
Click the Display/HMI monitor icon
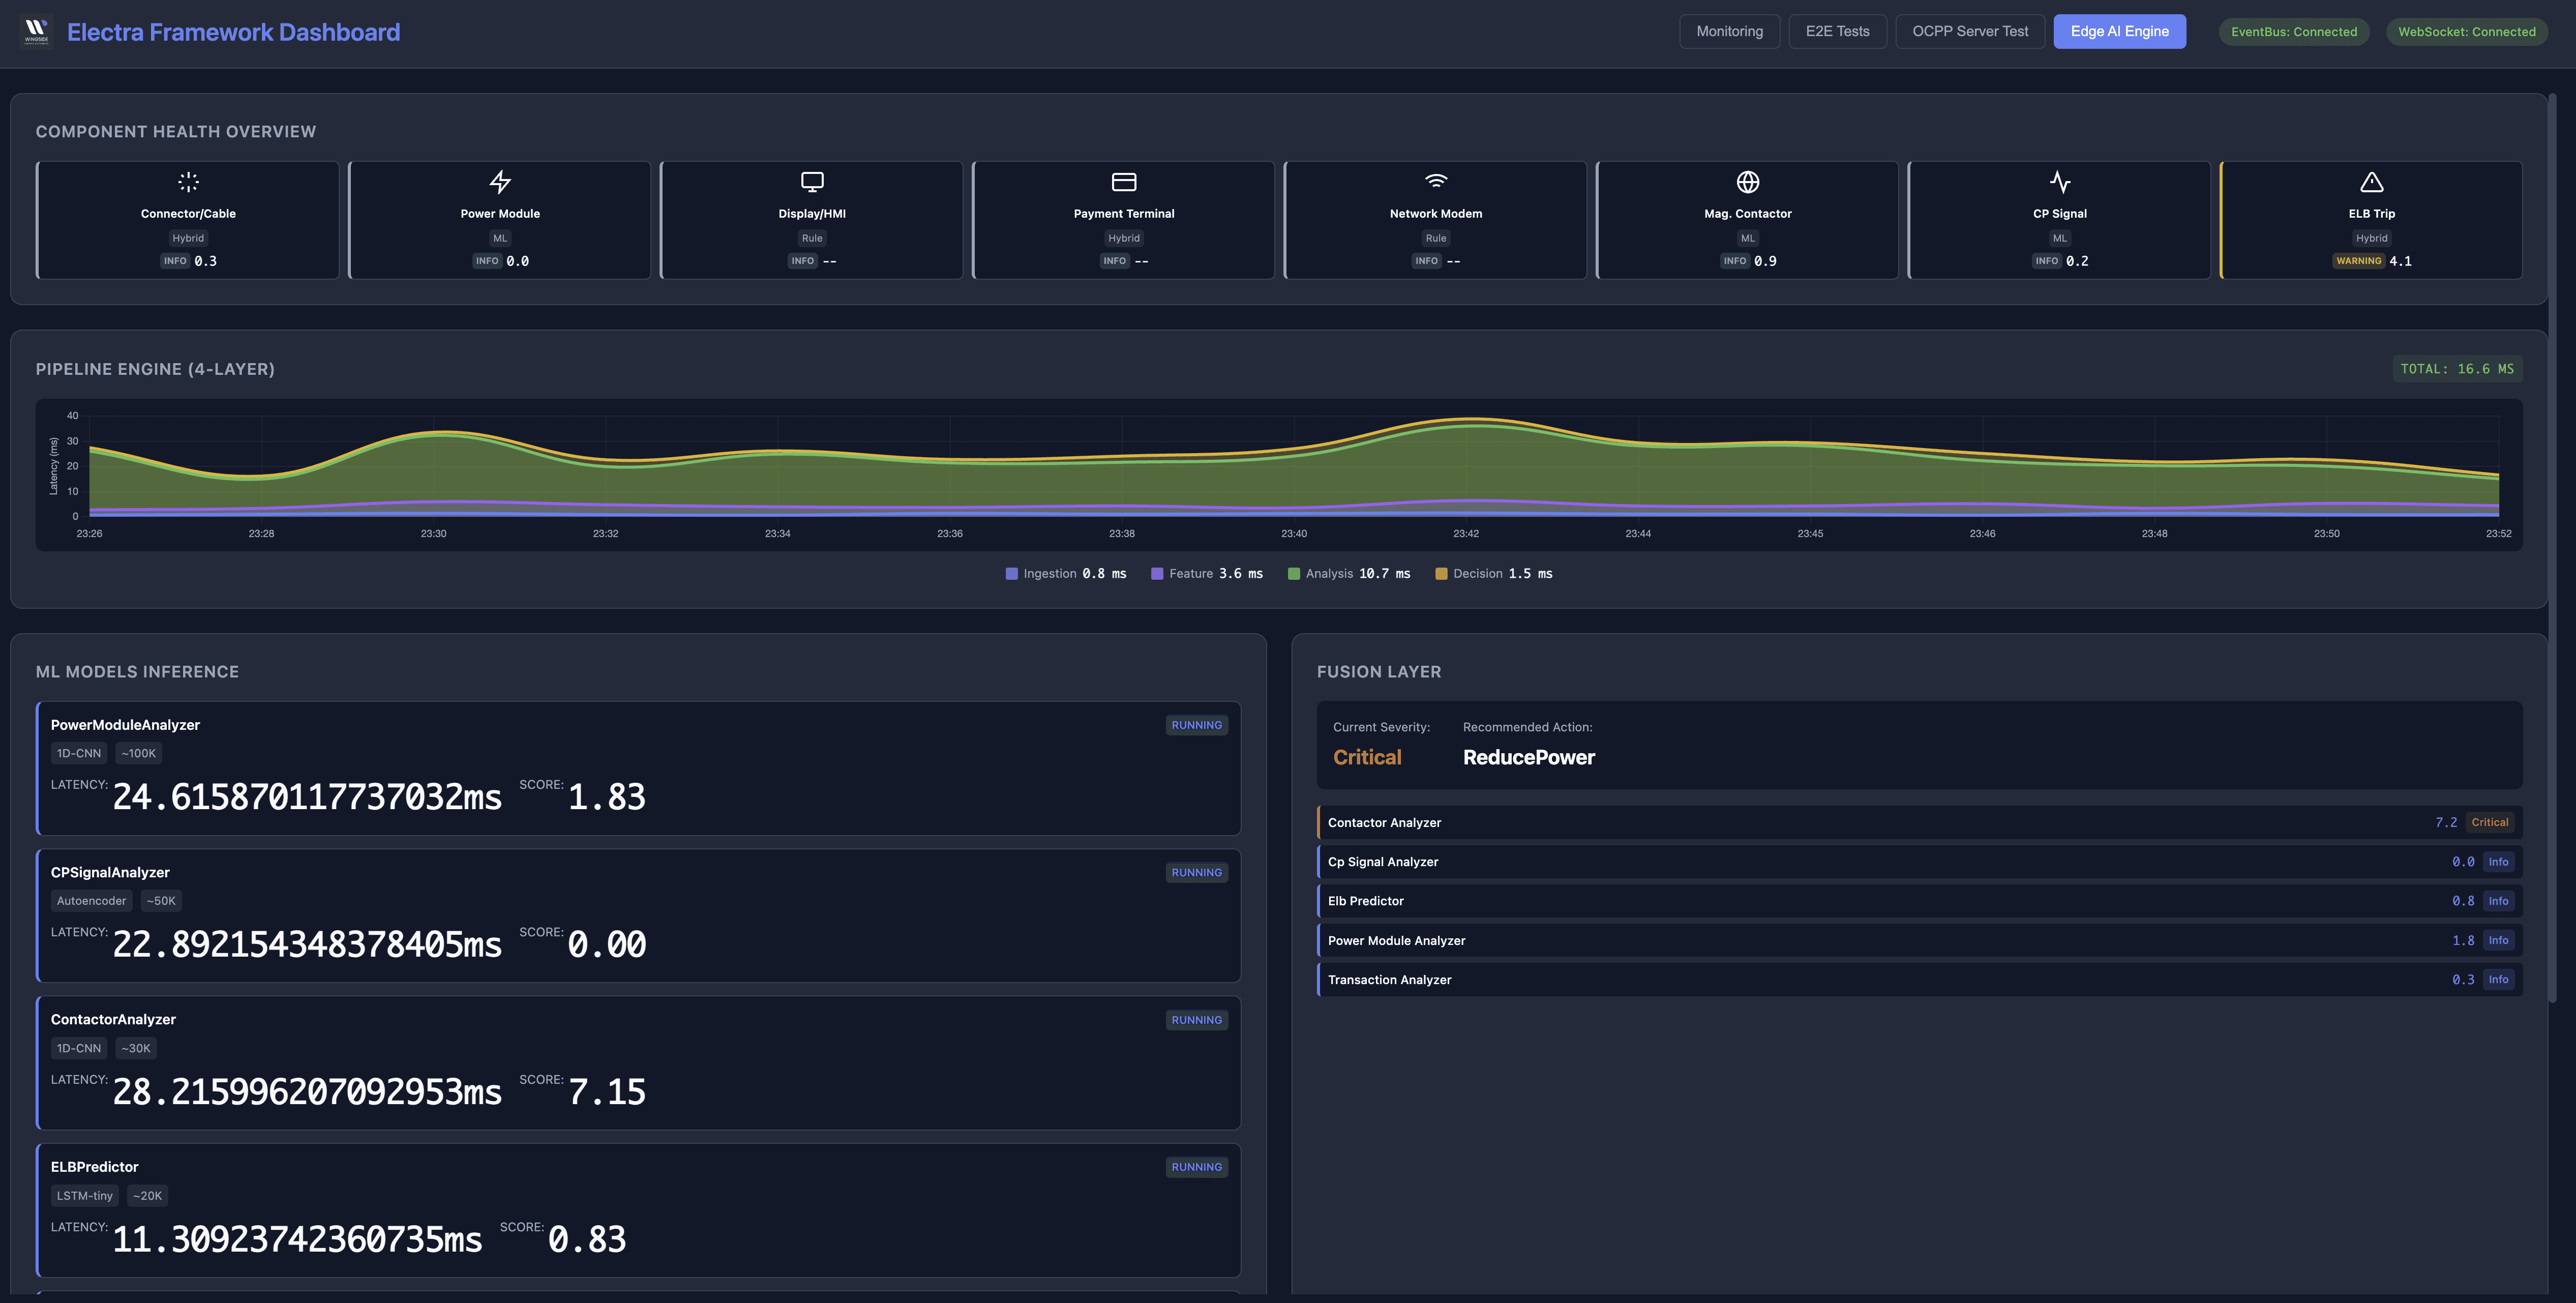point(812,182)
